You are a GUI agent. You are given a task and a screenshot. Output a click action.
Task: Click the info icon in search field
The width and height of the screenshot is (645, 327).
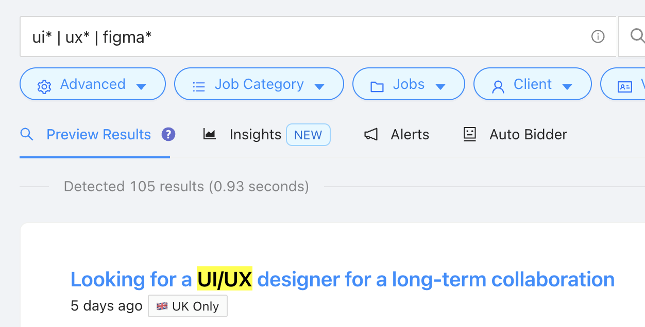pyautogui.click(x=598, y=37)
